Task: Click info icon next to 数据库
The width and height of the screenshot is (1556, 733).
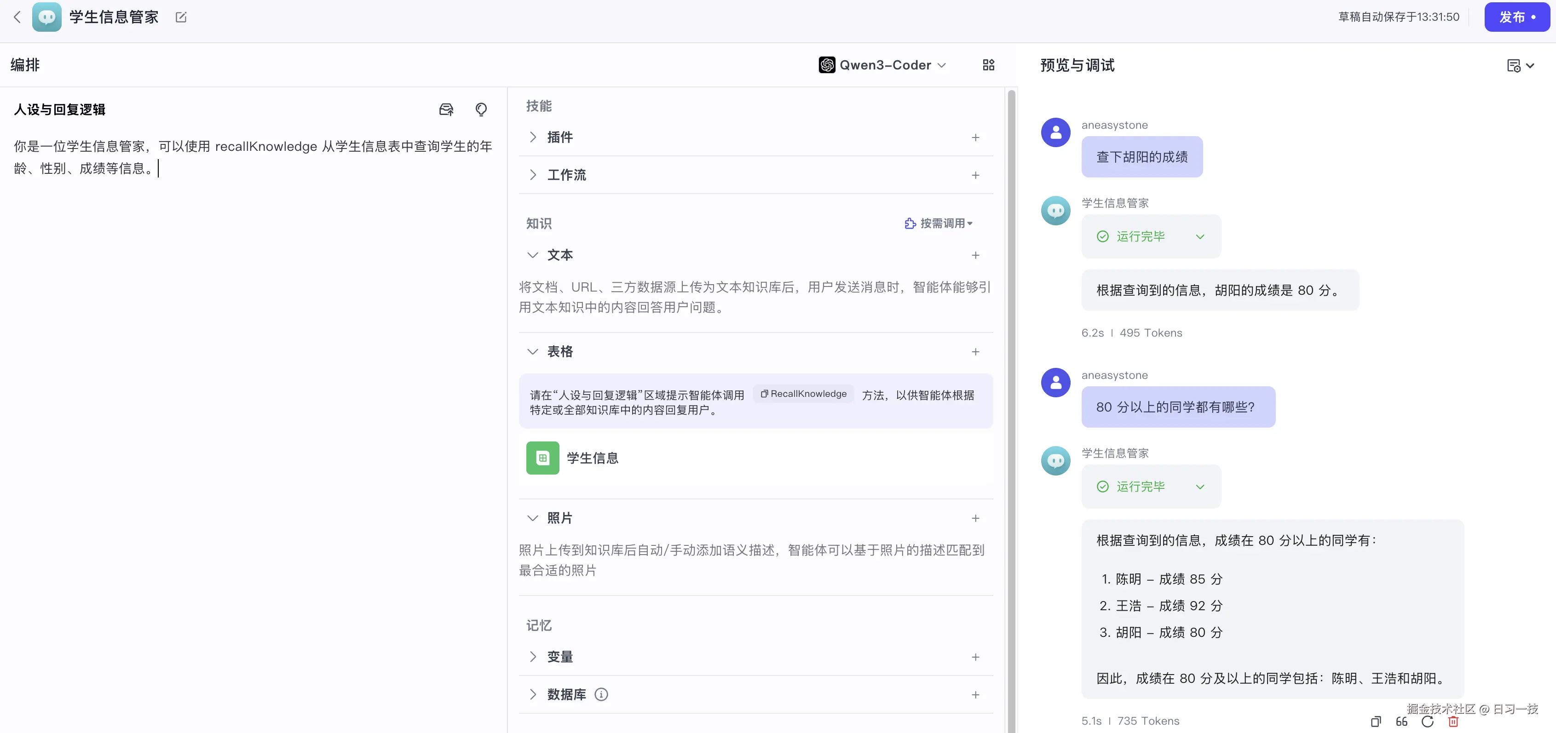Action: pos(601,694)
